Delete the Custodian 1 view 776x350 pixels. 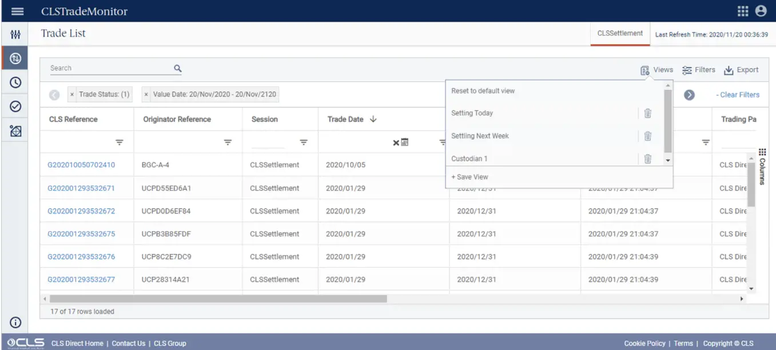coord(648,159)
